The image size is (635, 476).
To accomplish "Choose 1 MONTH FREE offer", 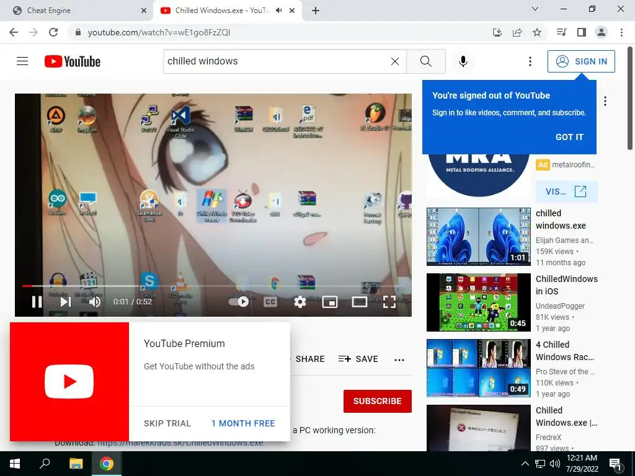I will click(243, 423).
